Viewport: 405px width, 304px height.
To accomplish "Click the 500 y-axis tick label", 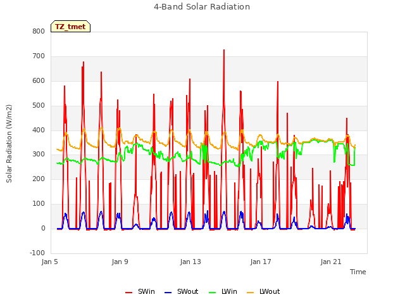I will click(39, 106).
